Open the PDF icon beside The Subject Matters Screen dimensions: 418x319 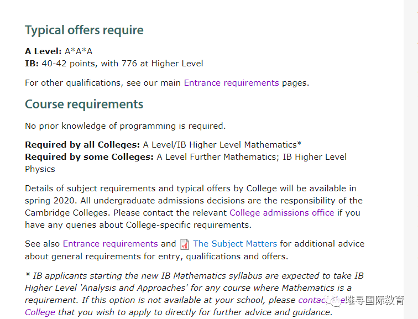[x=185, y=244]
